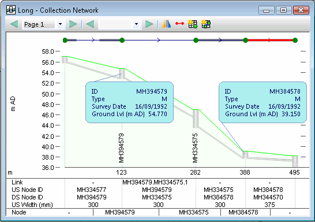Click the application icon in title bar
Image resolution: width=315 pixels, height=222 pixels.
click(x=11, y=10)
